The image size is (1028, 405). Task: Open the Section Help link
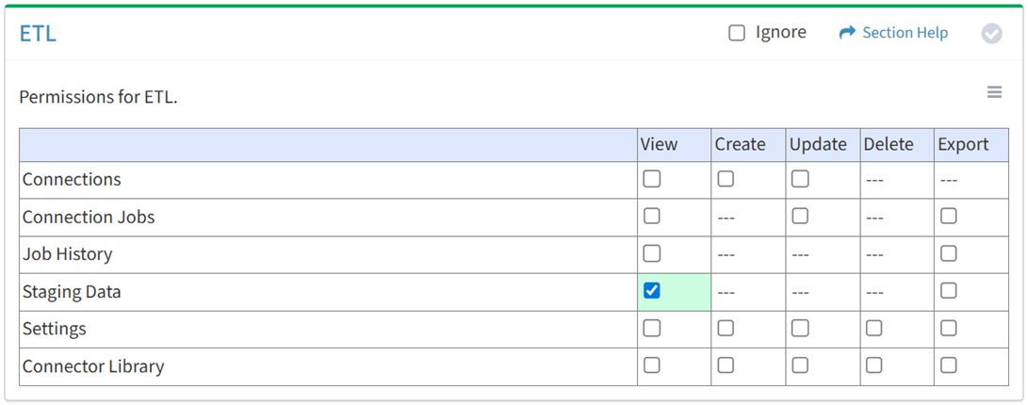click(x=905, y=33)
